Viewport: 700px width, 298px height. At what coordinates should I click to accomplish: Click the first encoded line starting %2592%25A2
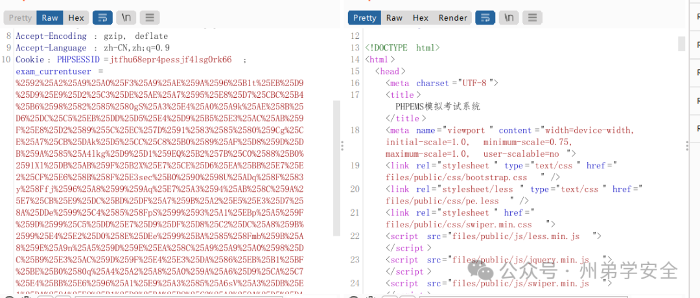pyautogui.click(x=159, y=84)
